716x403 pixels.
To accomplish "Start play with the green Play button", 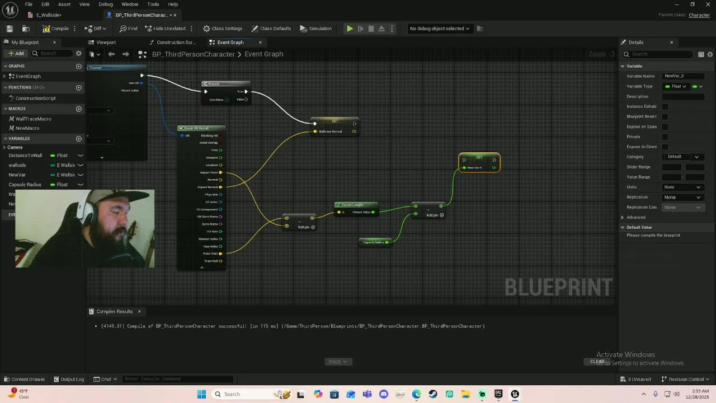I will pyautogui.click(x=350, y=29).
